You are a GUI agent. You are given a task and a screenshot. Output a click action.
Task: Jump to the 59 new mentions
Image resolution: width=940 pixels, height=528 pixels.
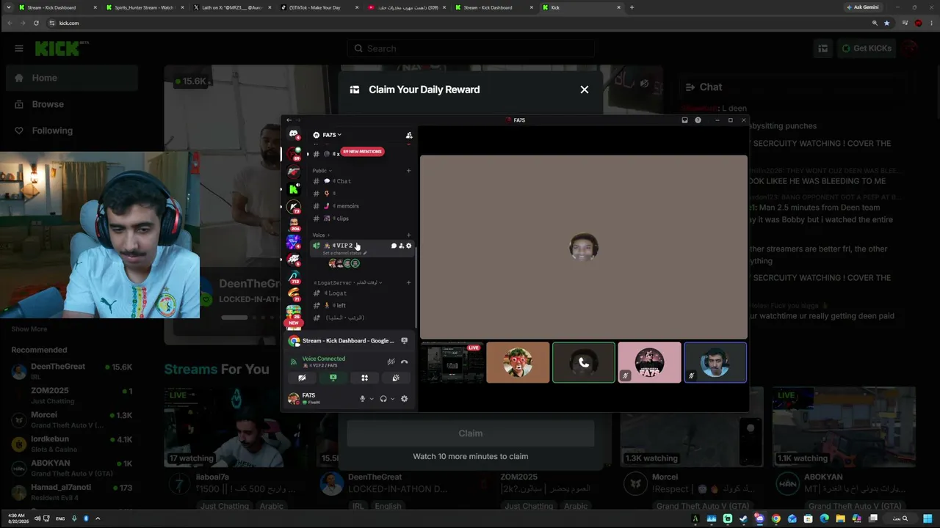(362, 152)
